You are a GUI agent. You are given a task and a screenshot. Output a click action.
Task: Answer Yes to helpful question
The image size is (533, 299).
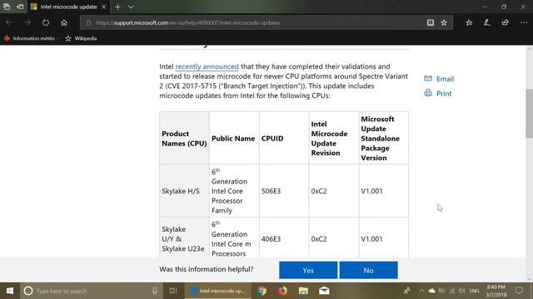click(308, 270)
